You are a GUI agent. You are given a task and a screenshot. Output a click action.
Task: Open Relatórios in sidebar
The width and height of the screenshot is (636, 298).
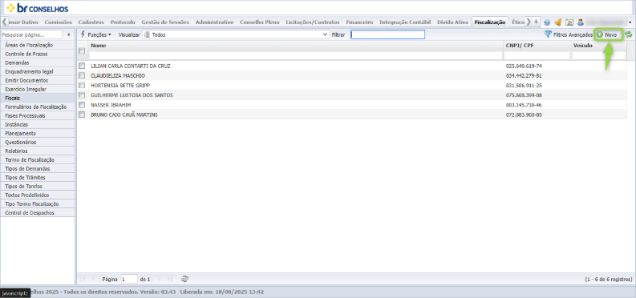click(38, 151)
